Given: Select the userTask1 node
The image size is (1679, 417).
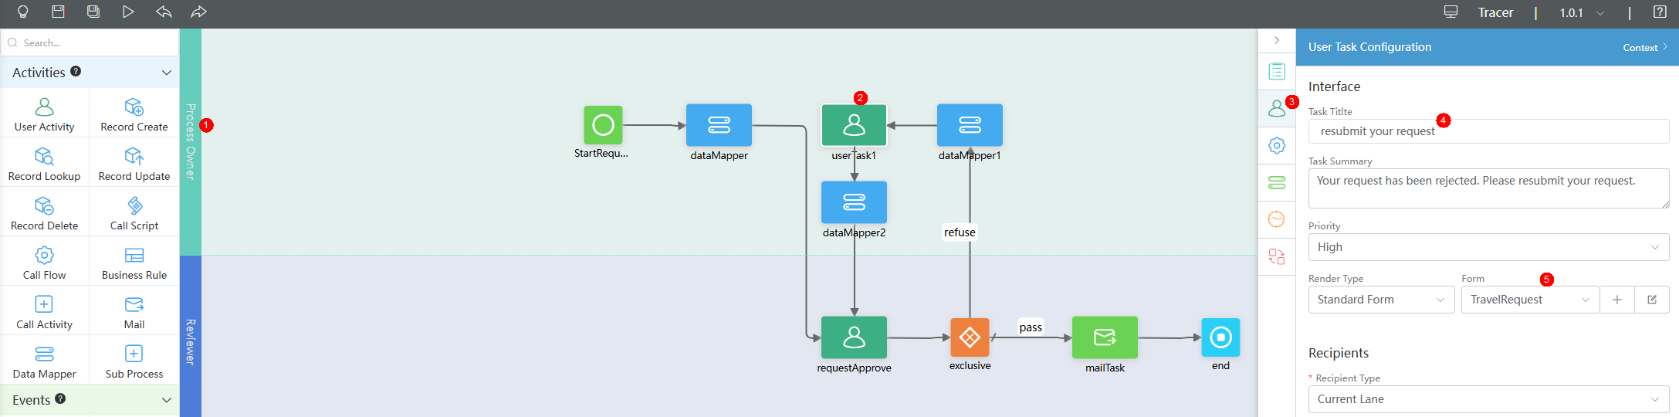Looking at the screenshot, I should coord(854,125).
